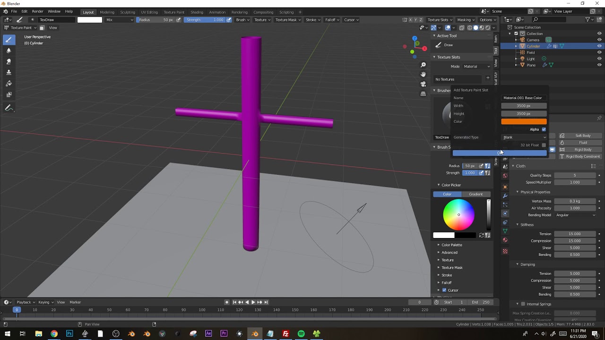Select the Fill tool in left toolbar
This screenshot has width=605, height=340.
click(x=9, y=83)
